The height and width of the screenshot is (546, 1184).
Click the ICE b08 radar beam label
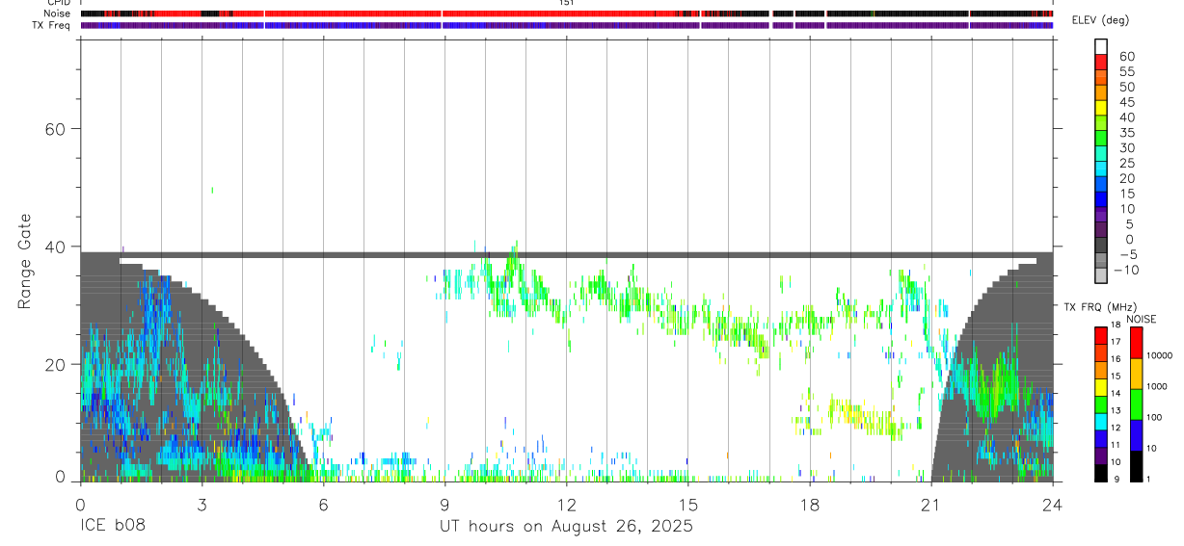coord(112,527)
